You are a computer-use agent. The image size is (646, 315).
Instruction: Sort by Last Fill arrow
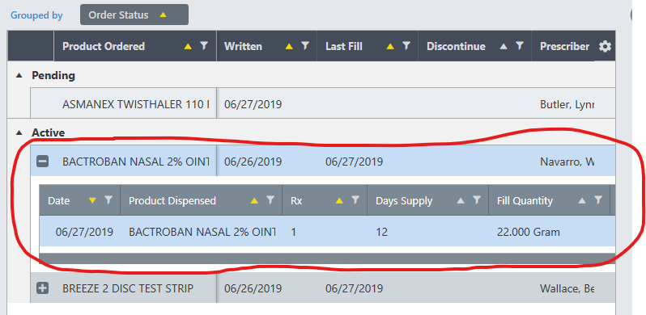click(390, 47)
